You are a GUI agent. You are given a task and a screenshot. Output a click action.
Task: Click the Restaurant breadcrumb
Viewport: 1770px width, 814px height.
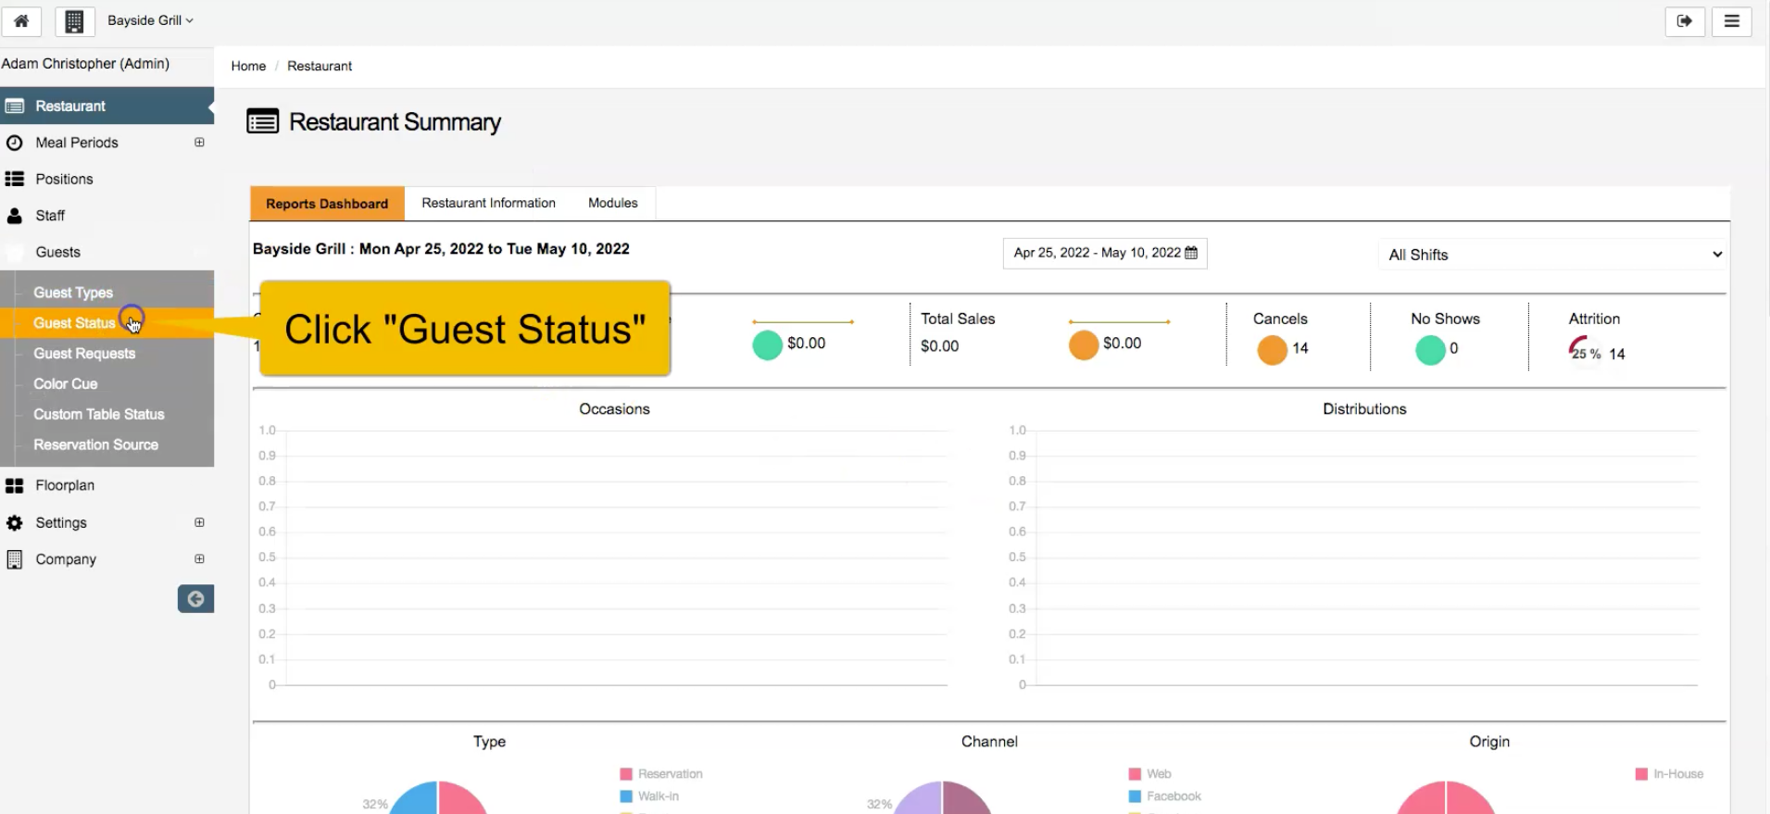pos(320,66)
